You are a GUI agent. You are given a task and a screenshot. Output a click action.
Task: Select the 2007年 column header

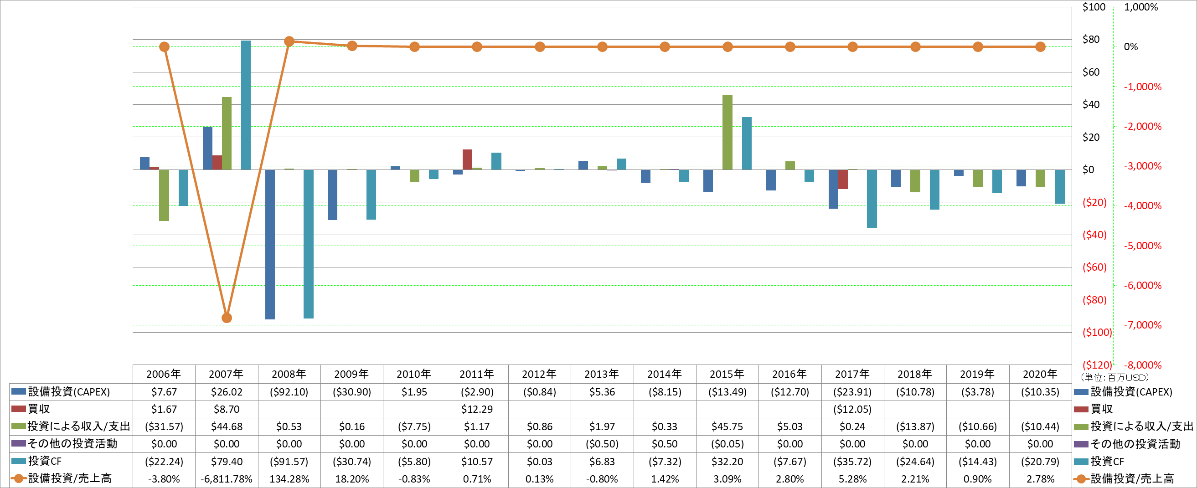tap(226, 374)
